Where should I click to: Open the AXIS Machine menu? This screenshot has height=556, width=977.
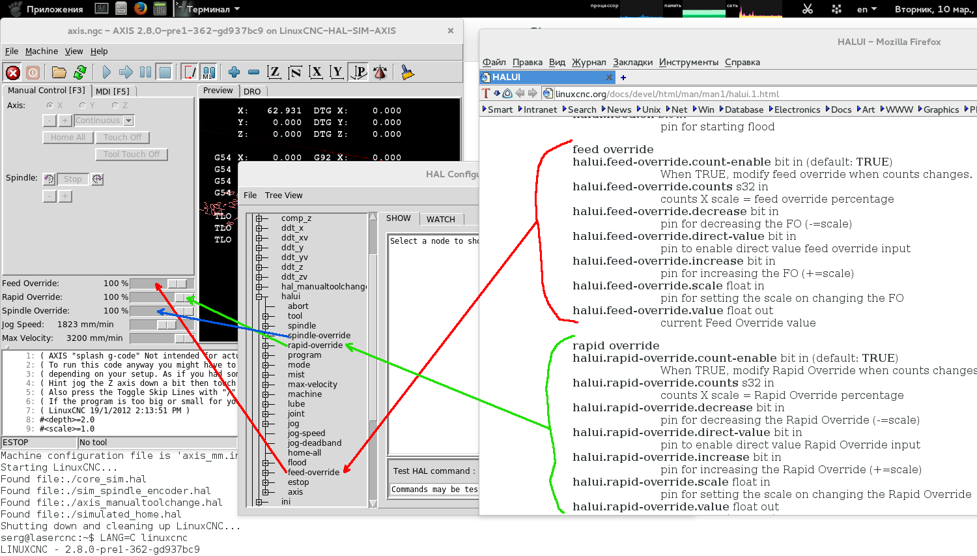(42, 51)
